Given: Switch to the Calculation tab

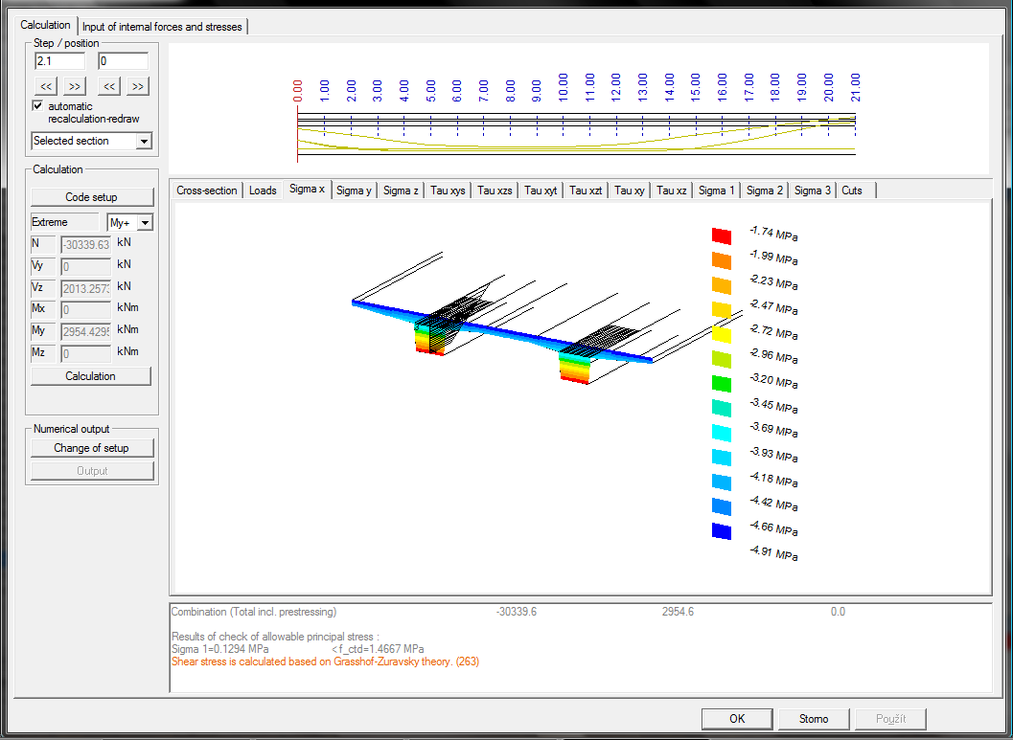Looking at the screenshot, I should click(45, 25).
